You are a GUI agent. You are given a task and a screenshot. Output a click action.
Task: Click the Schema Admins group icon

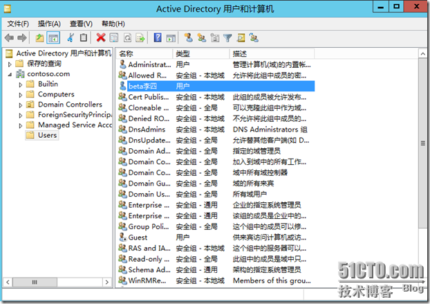[x=122, y=269]
